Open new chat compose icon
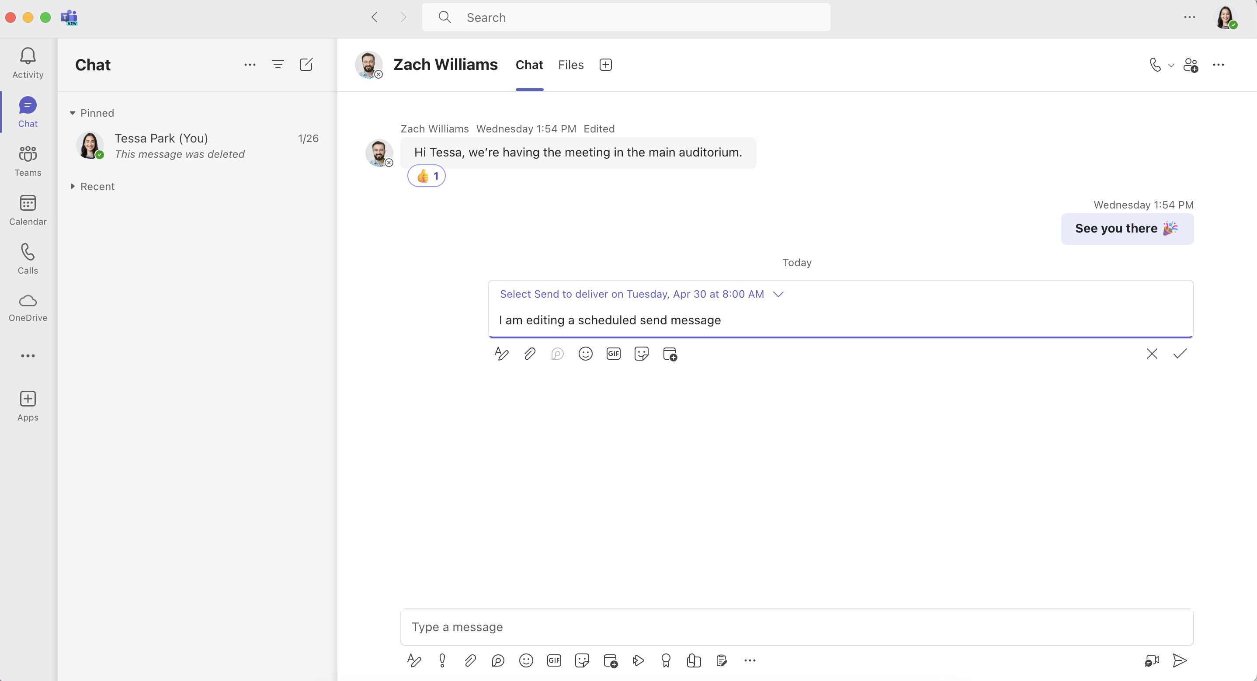 [306, 64]
